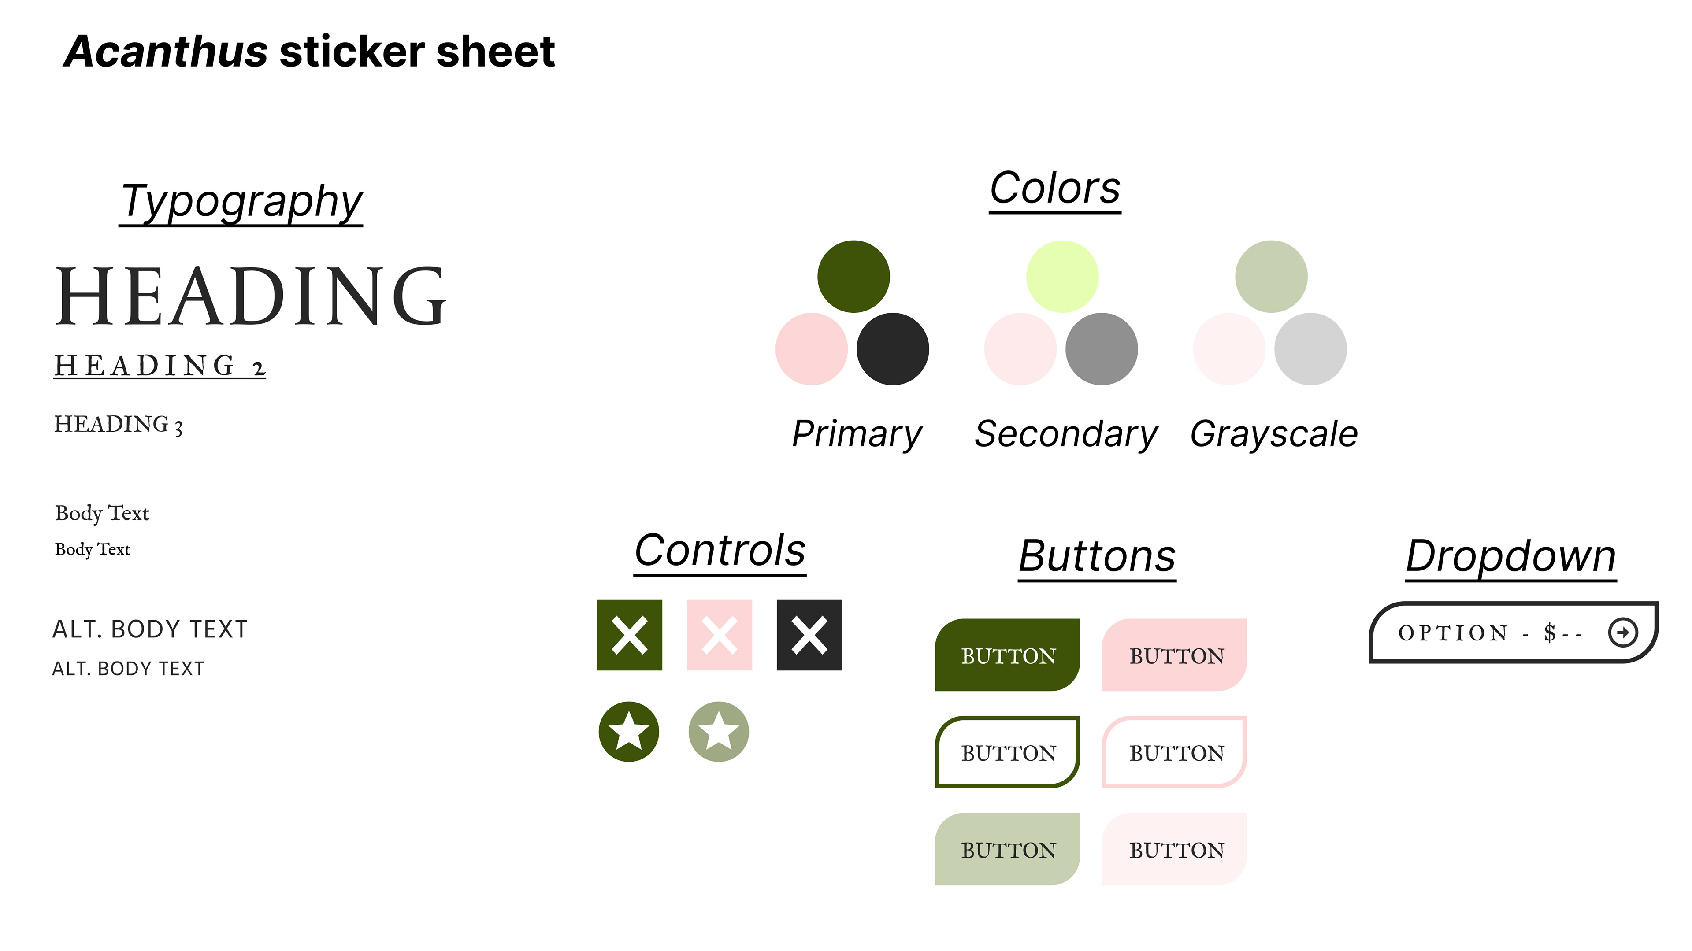Click the black X control box

point(809,635)
